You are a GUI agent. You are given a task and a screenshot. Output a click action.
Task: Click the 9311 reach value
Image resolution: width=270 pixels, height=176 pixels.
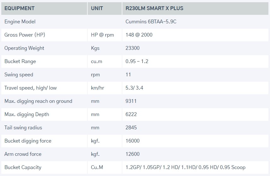coord(131,101)
